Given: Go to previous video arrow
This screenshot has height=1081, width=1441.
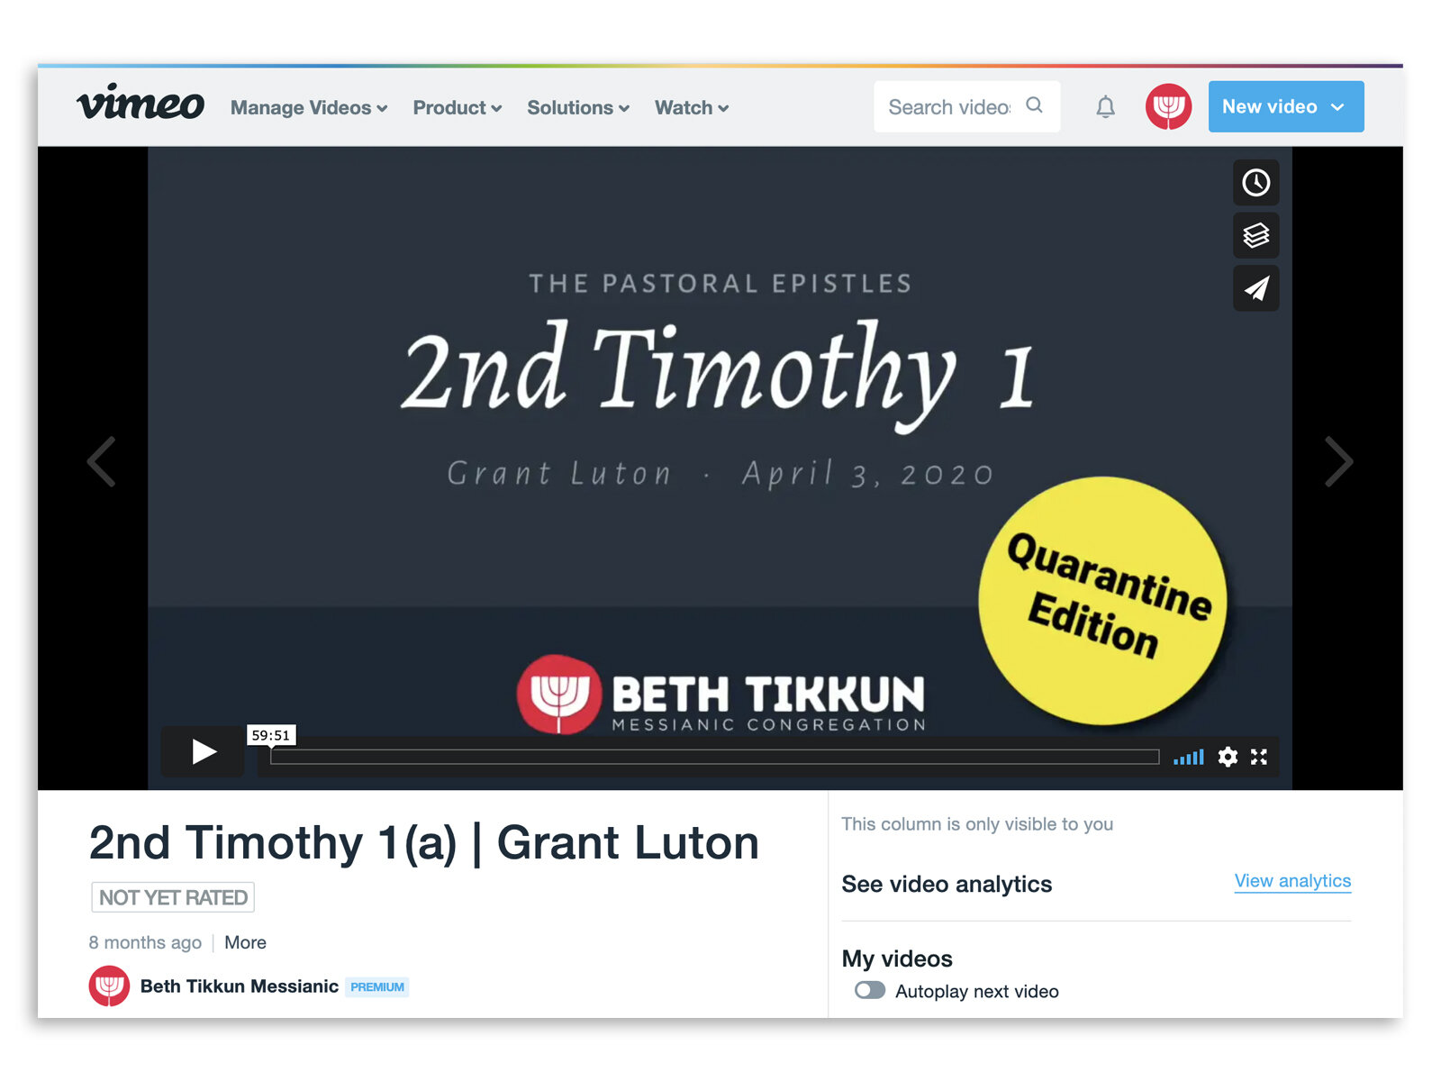Looking at the screenshot, I should pos(102,461).
